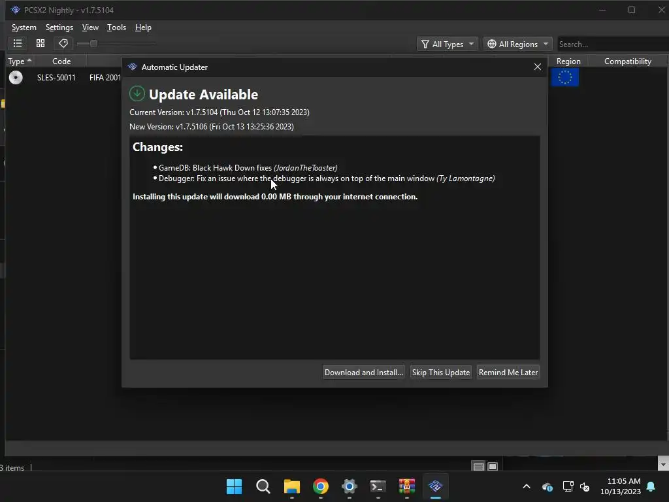Image resolution: width=669 pixels, height=502 pixels.
Task: Click the Debugger fix changelog entry
Action: pos(327,178)
